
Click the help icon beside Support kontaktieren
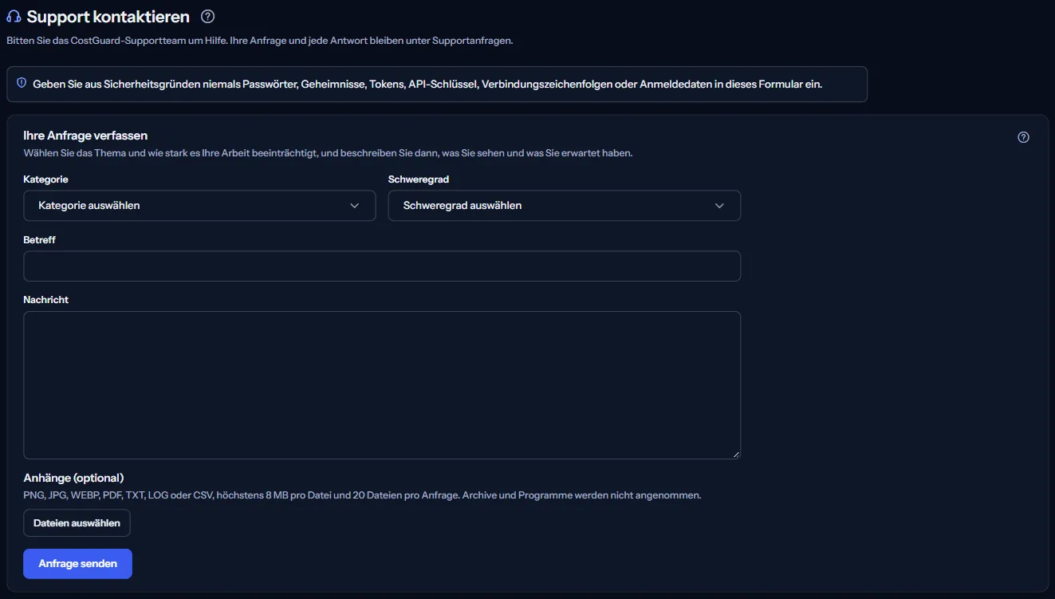[x=208, y=16]
